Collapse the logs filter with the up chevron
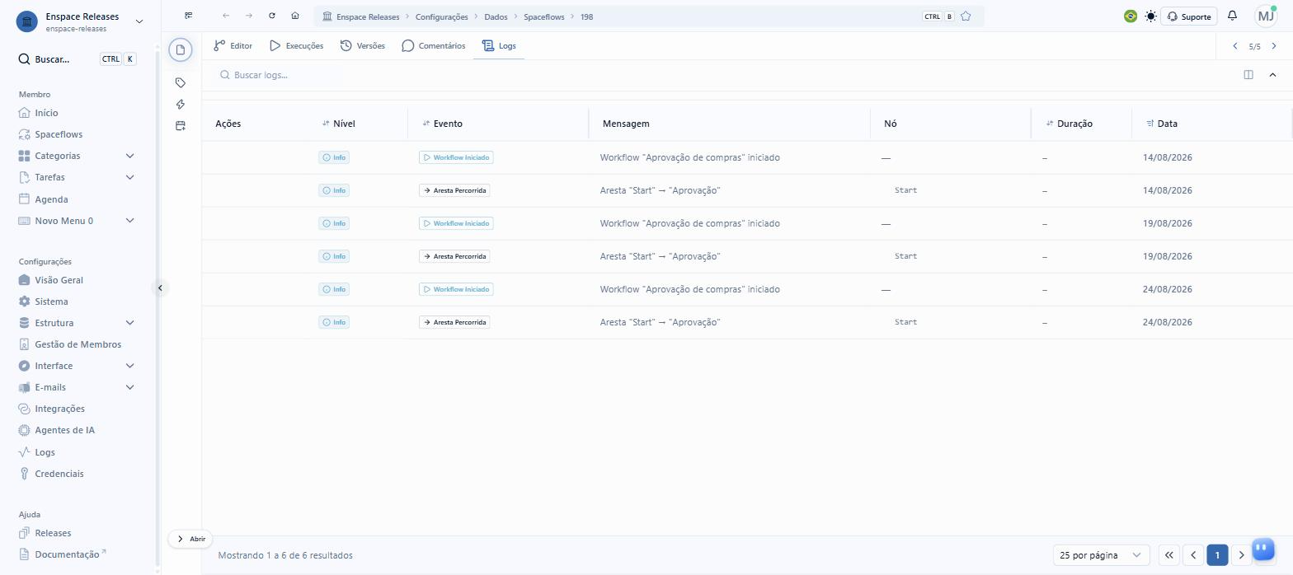1293x575 pixels. click(x=1272, y=75)
